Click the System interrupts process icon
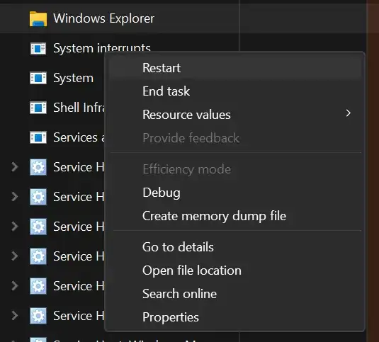 point(38,49)
